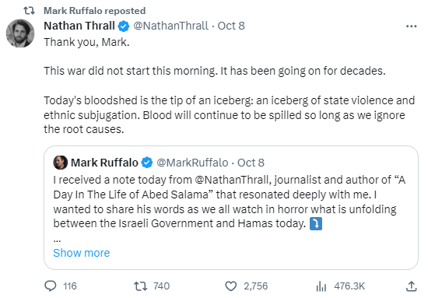Click Mark Ruffalo's verified badge in quote
This screenshot has width=428, height=298.
[x=147, y=163]
